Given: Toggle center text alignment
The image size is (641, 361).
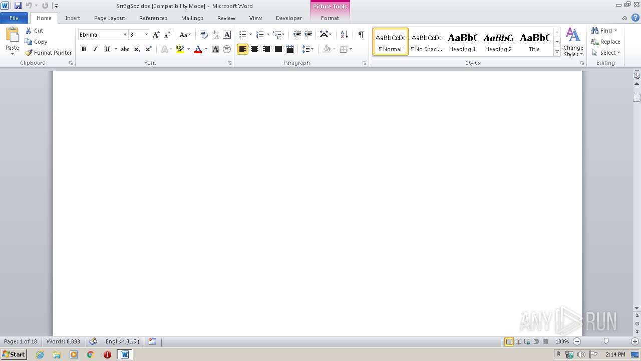Looking at the screenshot, I should coord(254,49).
